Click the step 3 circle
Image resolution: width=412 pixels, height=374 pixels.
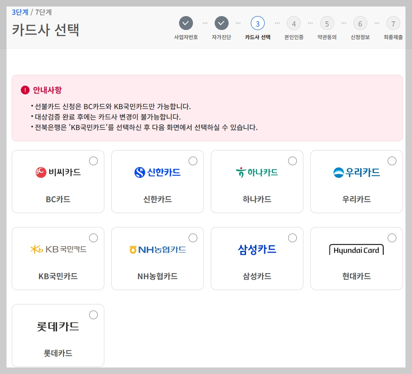click(257, 23)
